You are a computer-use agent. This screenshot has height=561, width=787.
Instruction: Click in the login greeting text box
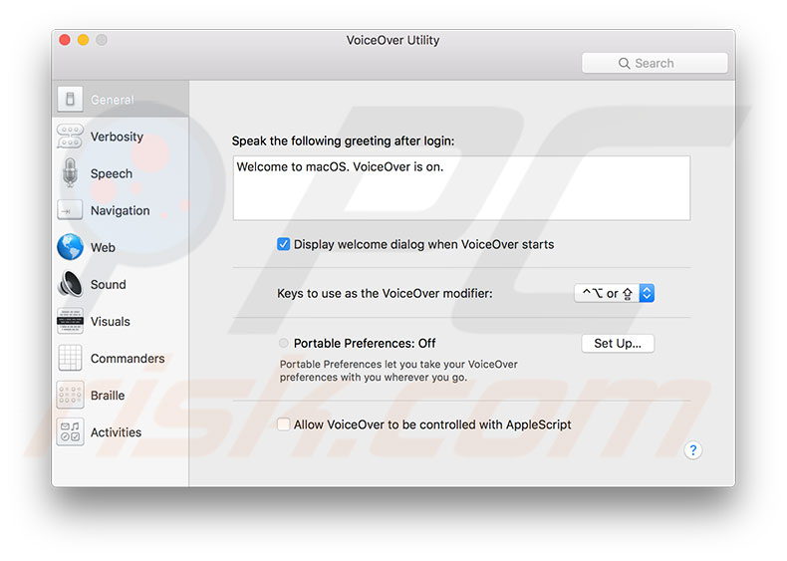coord(461,188)
